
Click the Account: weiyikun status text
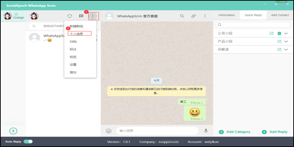[x=203, y=142]
